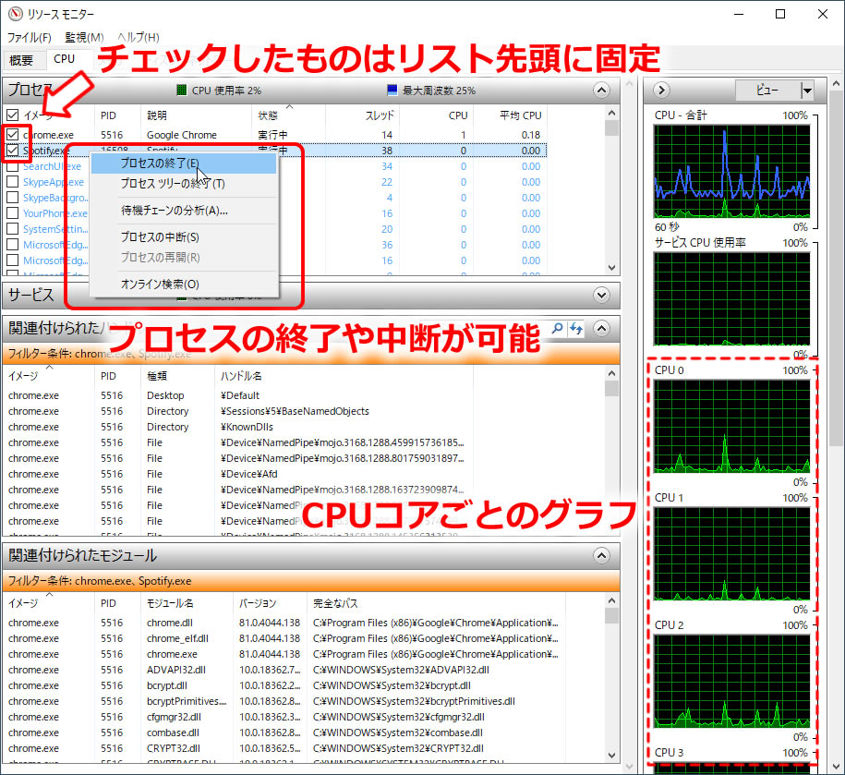Collapse the associated handles section chevron

point(601,328)
